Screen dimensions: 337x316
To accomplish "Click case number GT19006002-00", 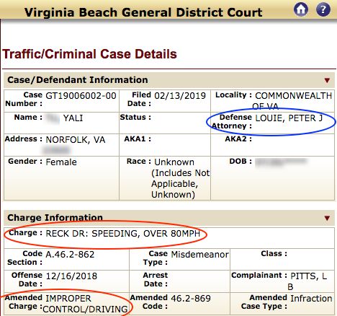I will pos(81,96).
